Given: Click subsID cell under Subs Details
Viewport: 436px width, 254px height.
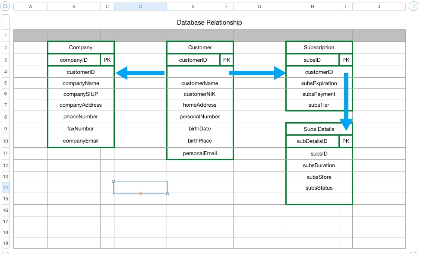Looking at the screenshot, I should (x=319, y=153).
